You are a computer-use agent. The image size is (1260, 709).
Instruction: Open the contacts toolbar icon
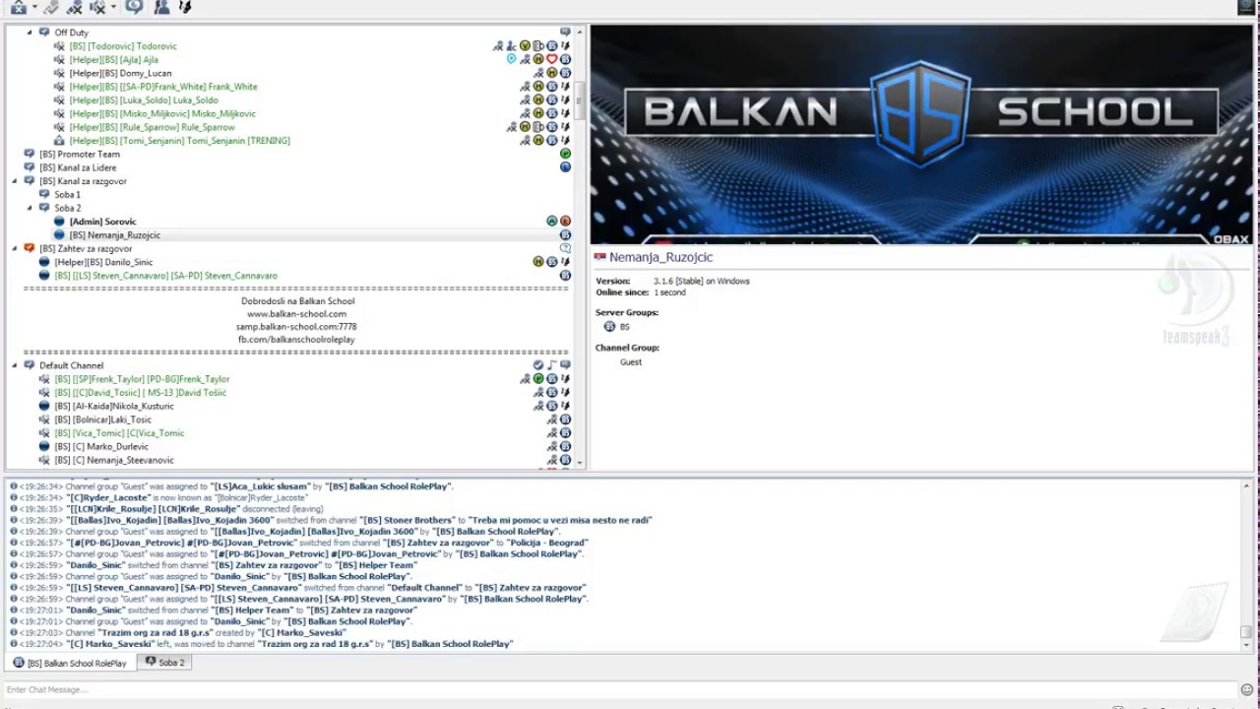[x=161, y=7]
